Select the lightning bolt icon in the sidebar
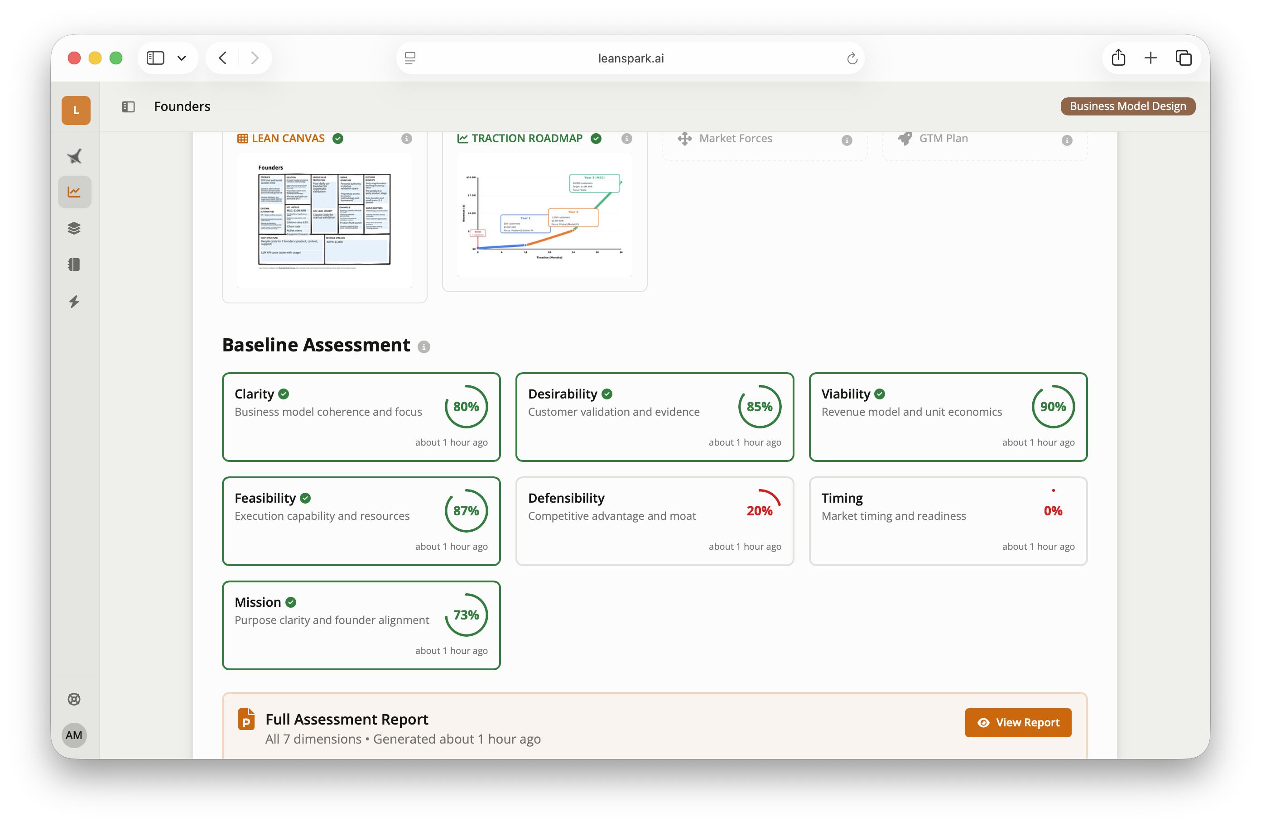The image size is (1261, 826). 74,301
